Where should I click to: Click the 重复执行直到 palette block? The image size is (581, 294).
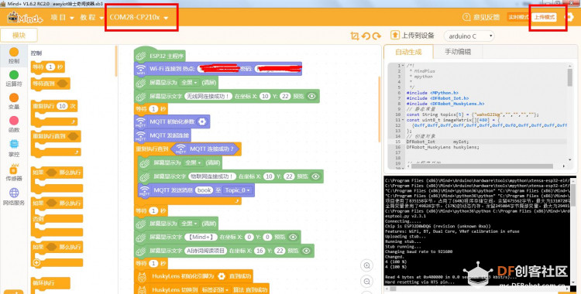[56, 136]
